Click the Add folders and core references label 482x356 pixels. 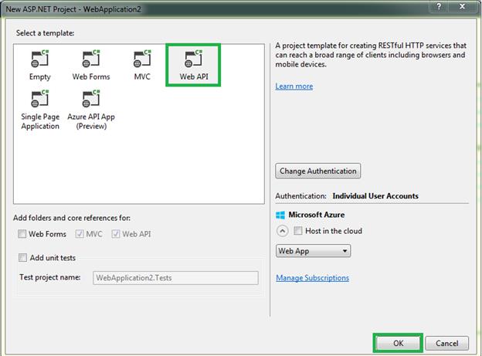pos(72,218)
